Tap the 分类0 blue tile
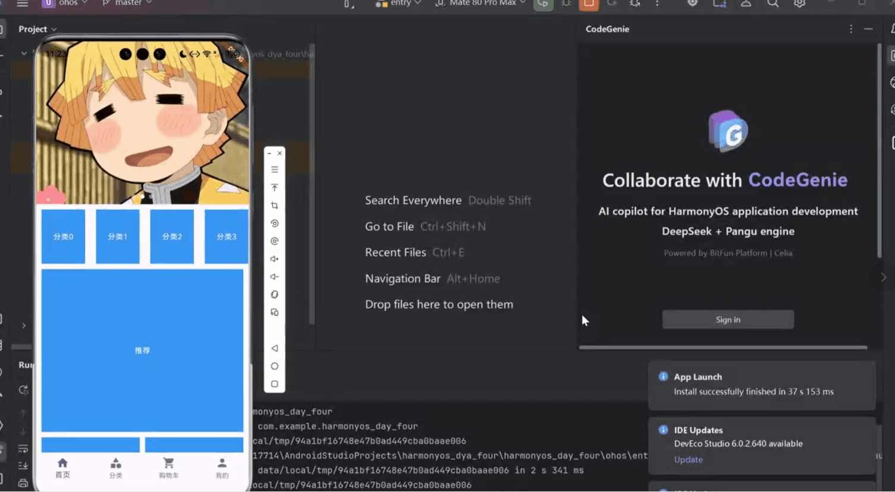This screenshot has width=895, height=492. pos(63,236)
